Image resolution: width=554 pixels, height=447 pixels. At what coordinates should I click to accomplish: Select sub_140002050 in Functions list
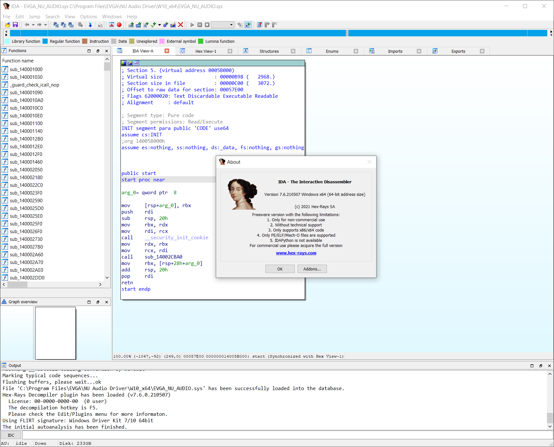26,170
